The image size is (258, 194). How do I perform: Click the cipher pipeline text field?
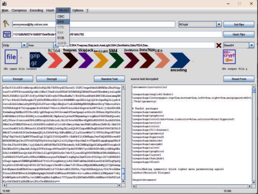tap(137, 45)
